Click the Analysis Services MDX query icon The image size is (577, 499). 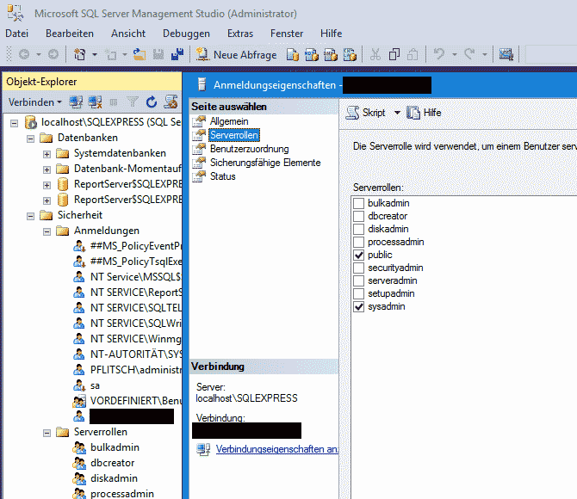click(x=311, y=55)
